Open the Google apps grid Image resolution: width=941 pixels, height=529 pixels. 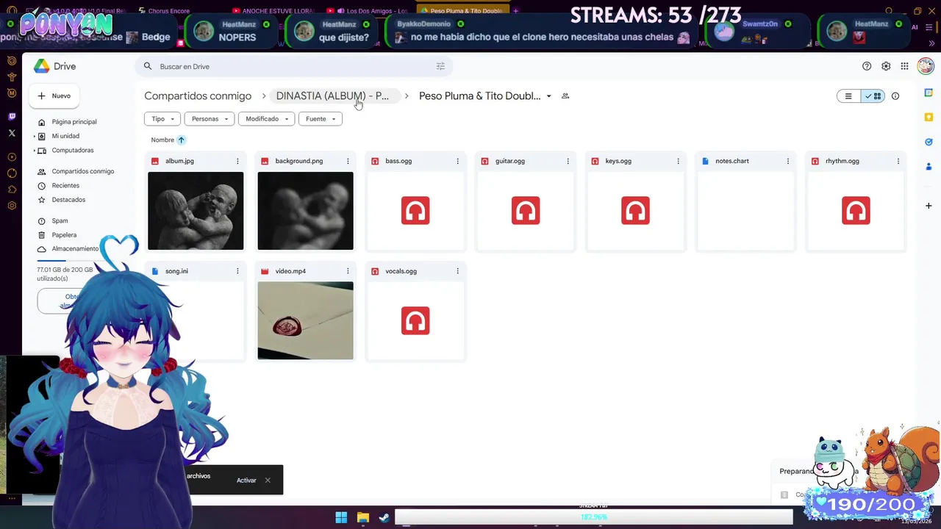(x=905, y=66)
